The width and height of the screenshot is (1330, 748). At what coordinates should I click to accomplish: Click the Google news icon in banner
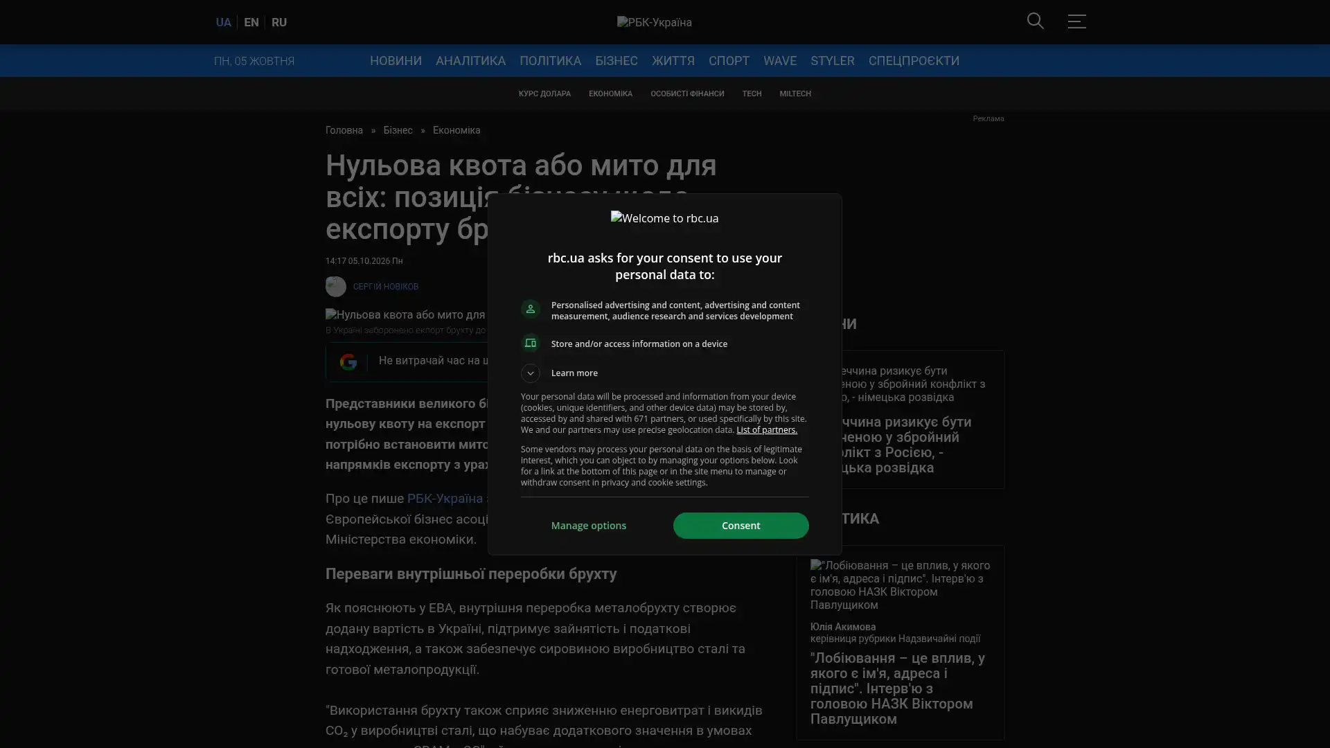tap(348, 362)
